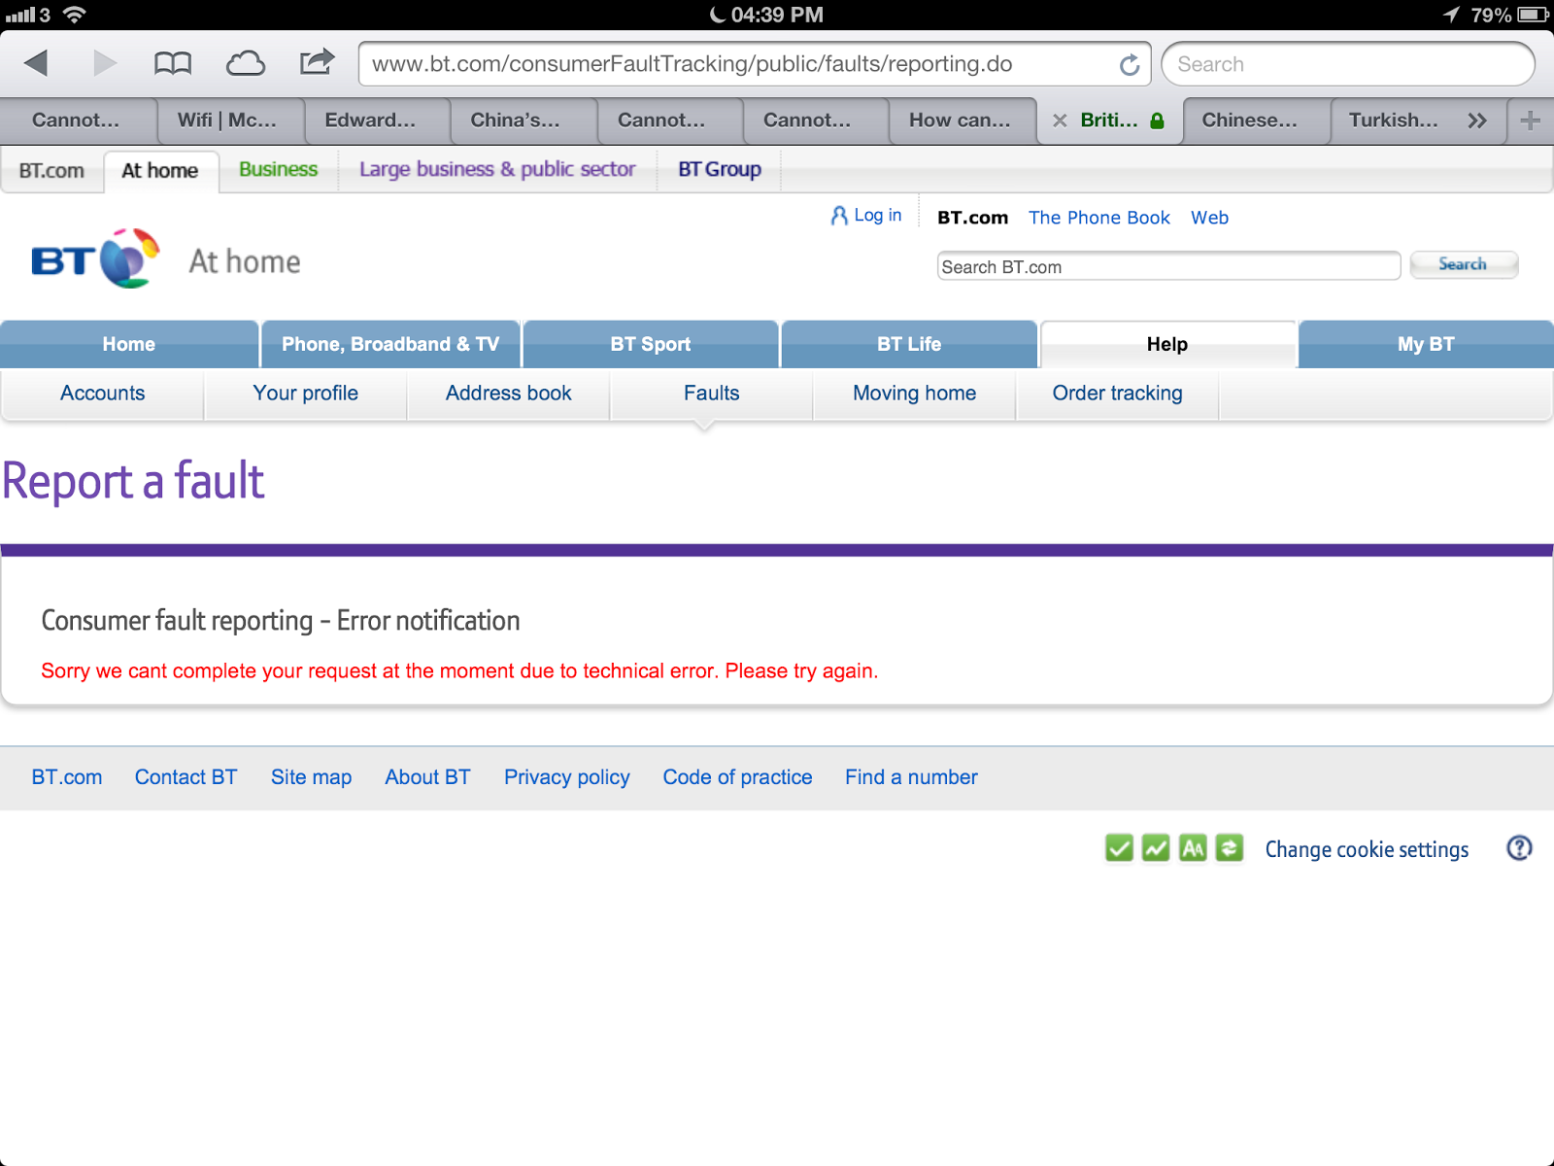Open Phone, Broadband & TV menu
The image size is (1554, 1166).
(x=390, y=344)
